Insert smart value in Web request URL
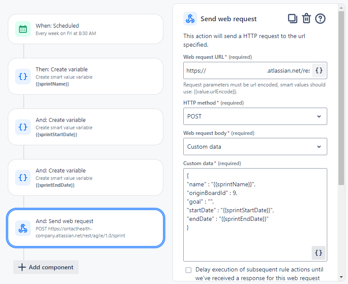Screen dimensions: 348x284 click(319, 70)
